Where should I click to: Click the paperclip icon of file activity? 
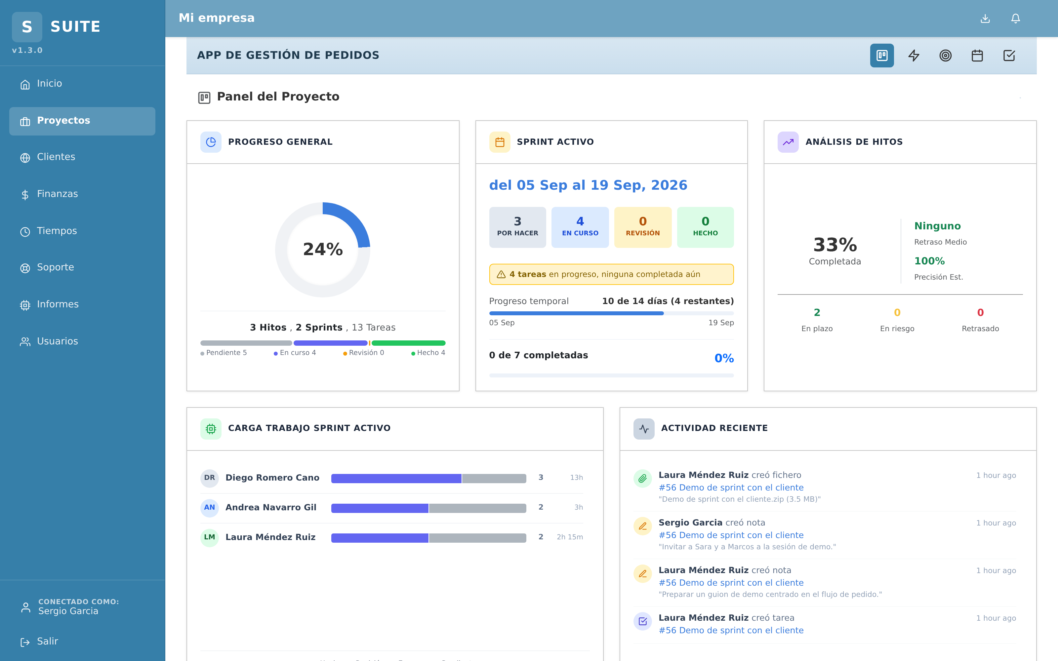pos(643,478)
